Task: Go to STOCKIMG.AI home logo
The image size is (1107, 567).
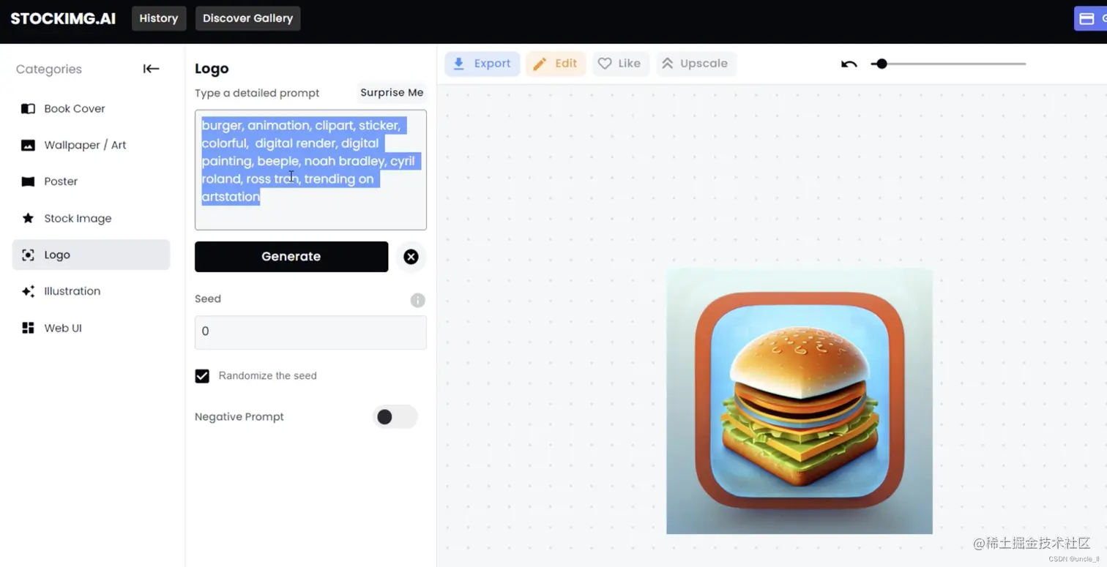Action: pyautogui.click(x=63, y=18)
